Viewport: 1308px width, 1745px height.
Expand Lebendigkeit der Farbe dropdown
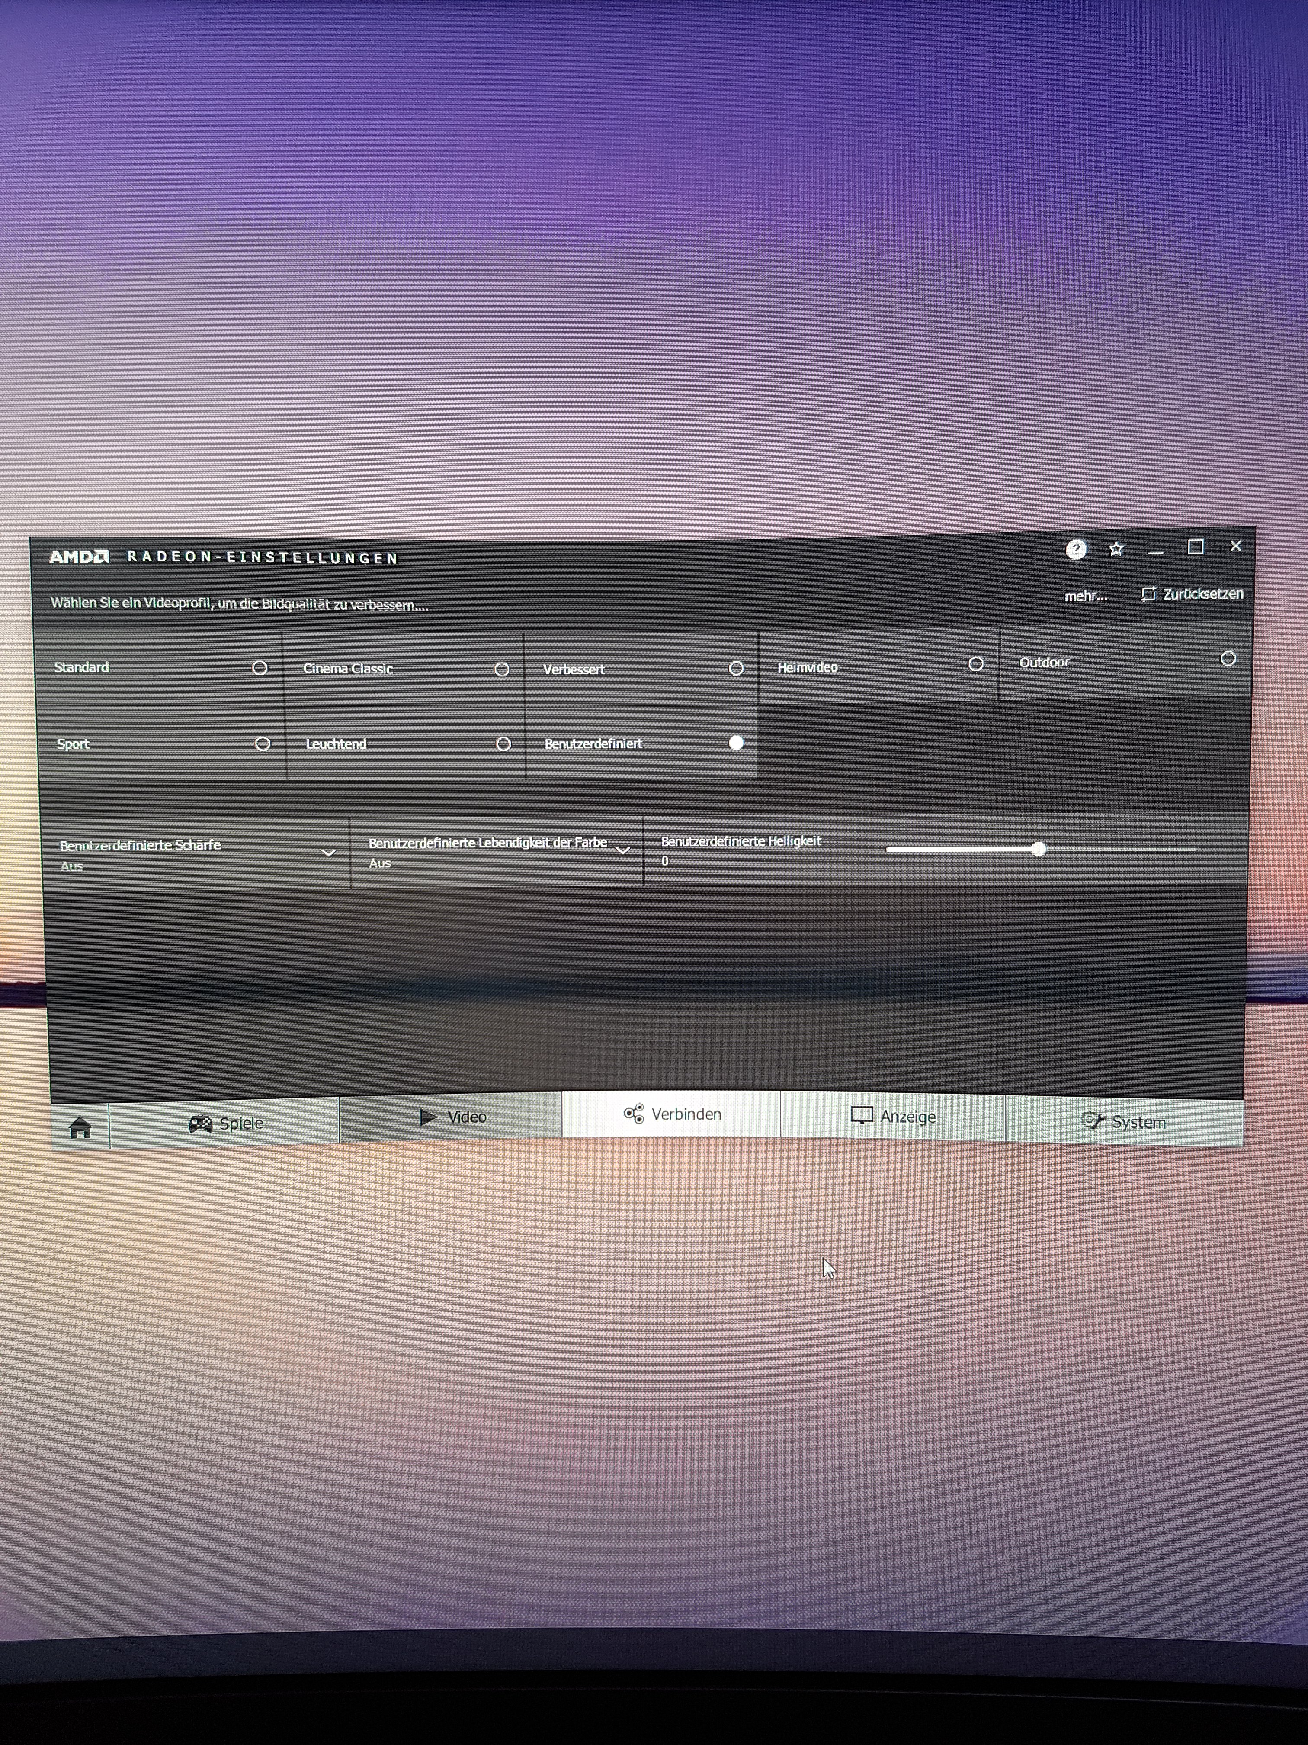tap(622, 850)
